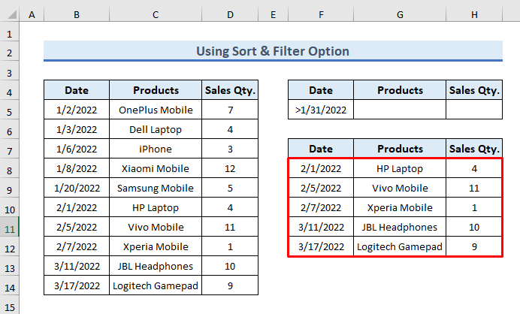
Task: Click the 1/20/2022 date cell
Action: 77,188
